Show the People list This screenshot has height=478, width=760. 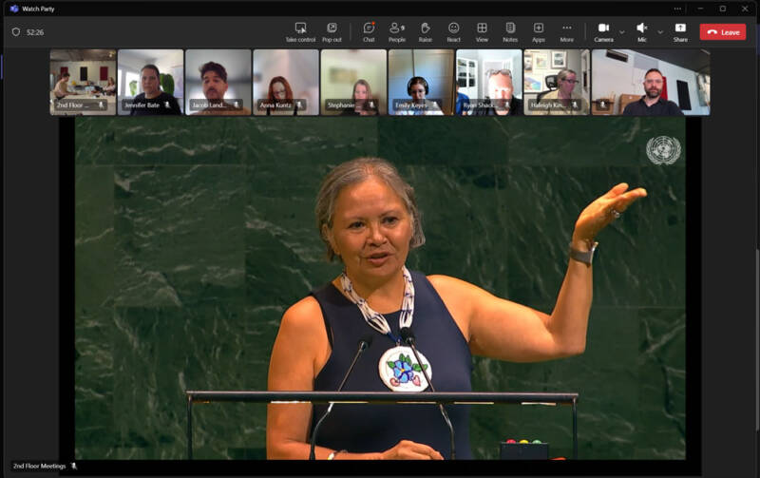pyautogui.click(x=396, y=32)
